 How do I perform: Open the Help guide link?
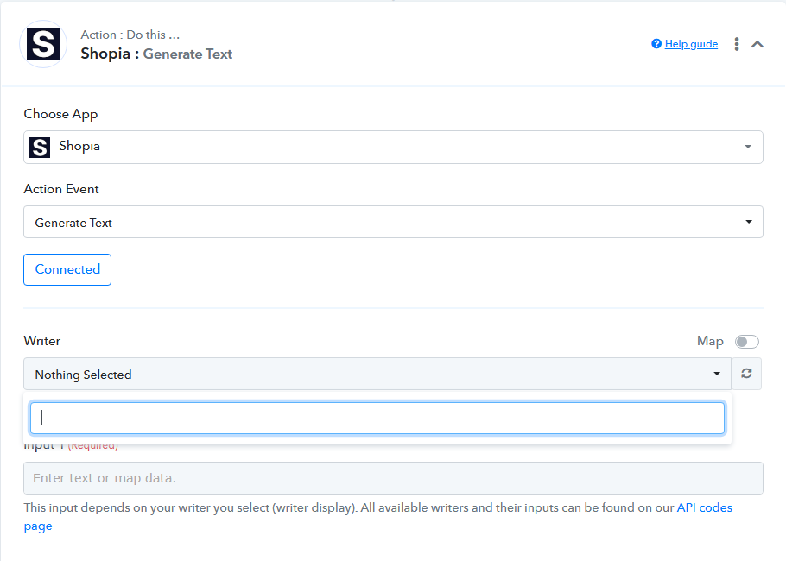tap(691, 44)
